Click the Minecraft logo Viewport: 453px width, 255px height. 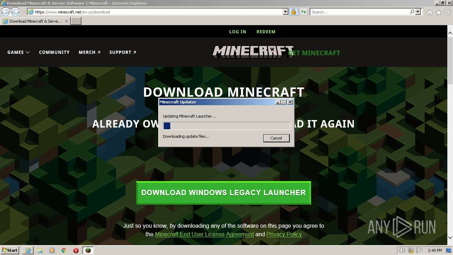pyautogui.click(x=253, y=52)
